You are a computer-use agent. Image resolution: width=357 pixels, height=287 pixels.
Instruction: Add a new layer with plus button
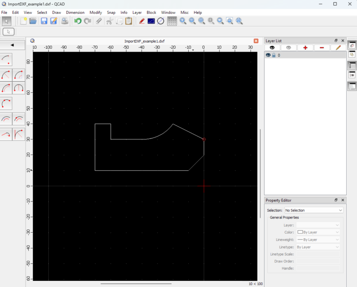305,47
